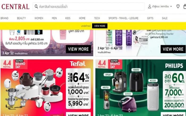Click VIEW MORE on the Clinique promotion
Image resolution: width=186 pixels, height=116 pixels.
(173, 49)
